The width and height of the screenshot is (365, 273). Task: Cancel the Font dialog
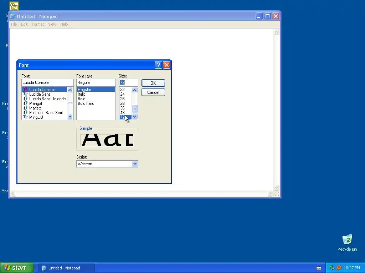(153, 92)
